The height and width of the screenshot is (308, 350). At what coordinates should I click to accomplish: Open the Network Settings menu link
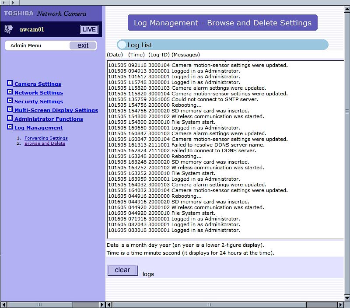38,93
